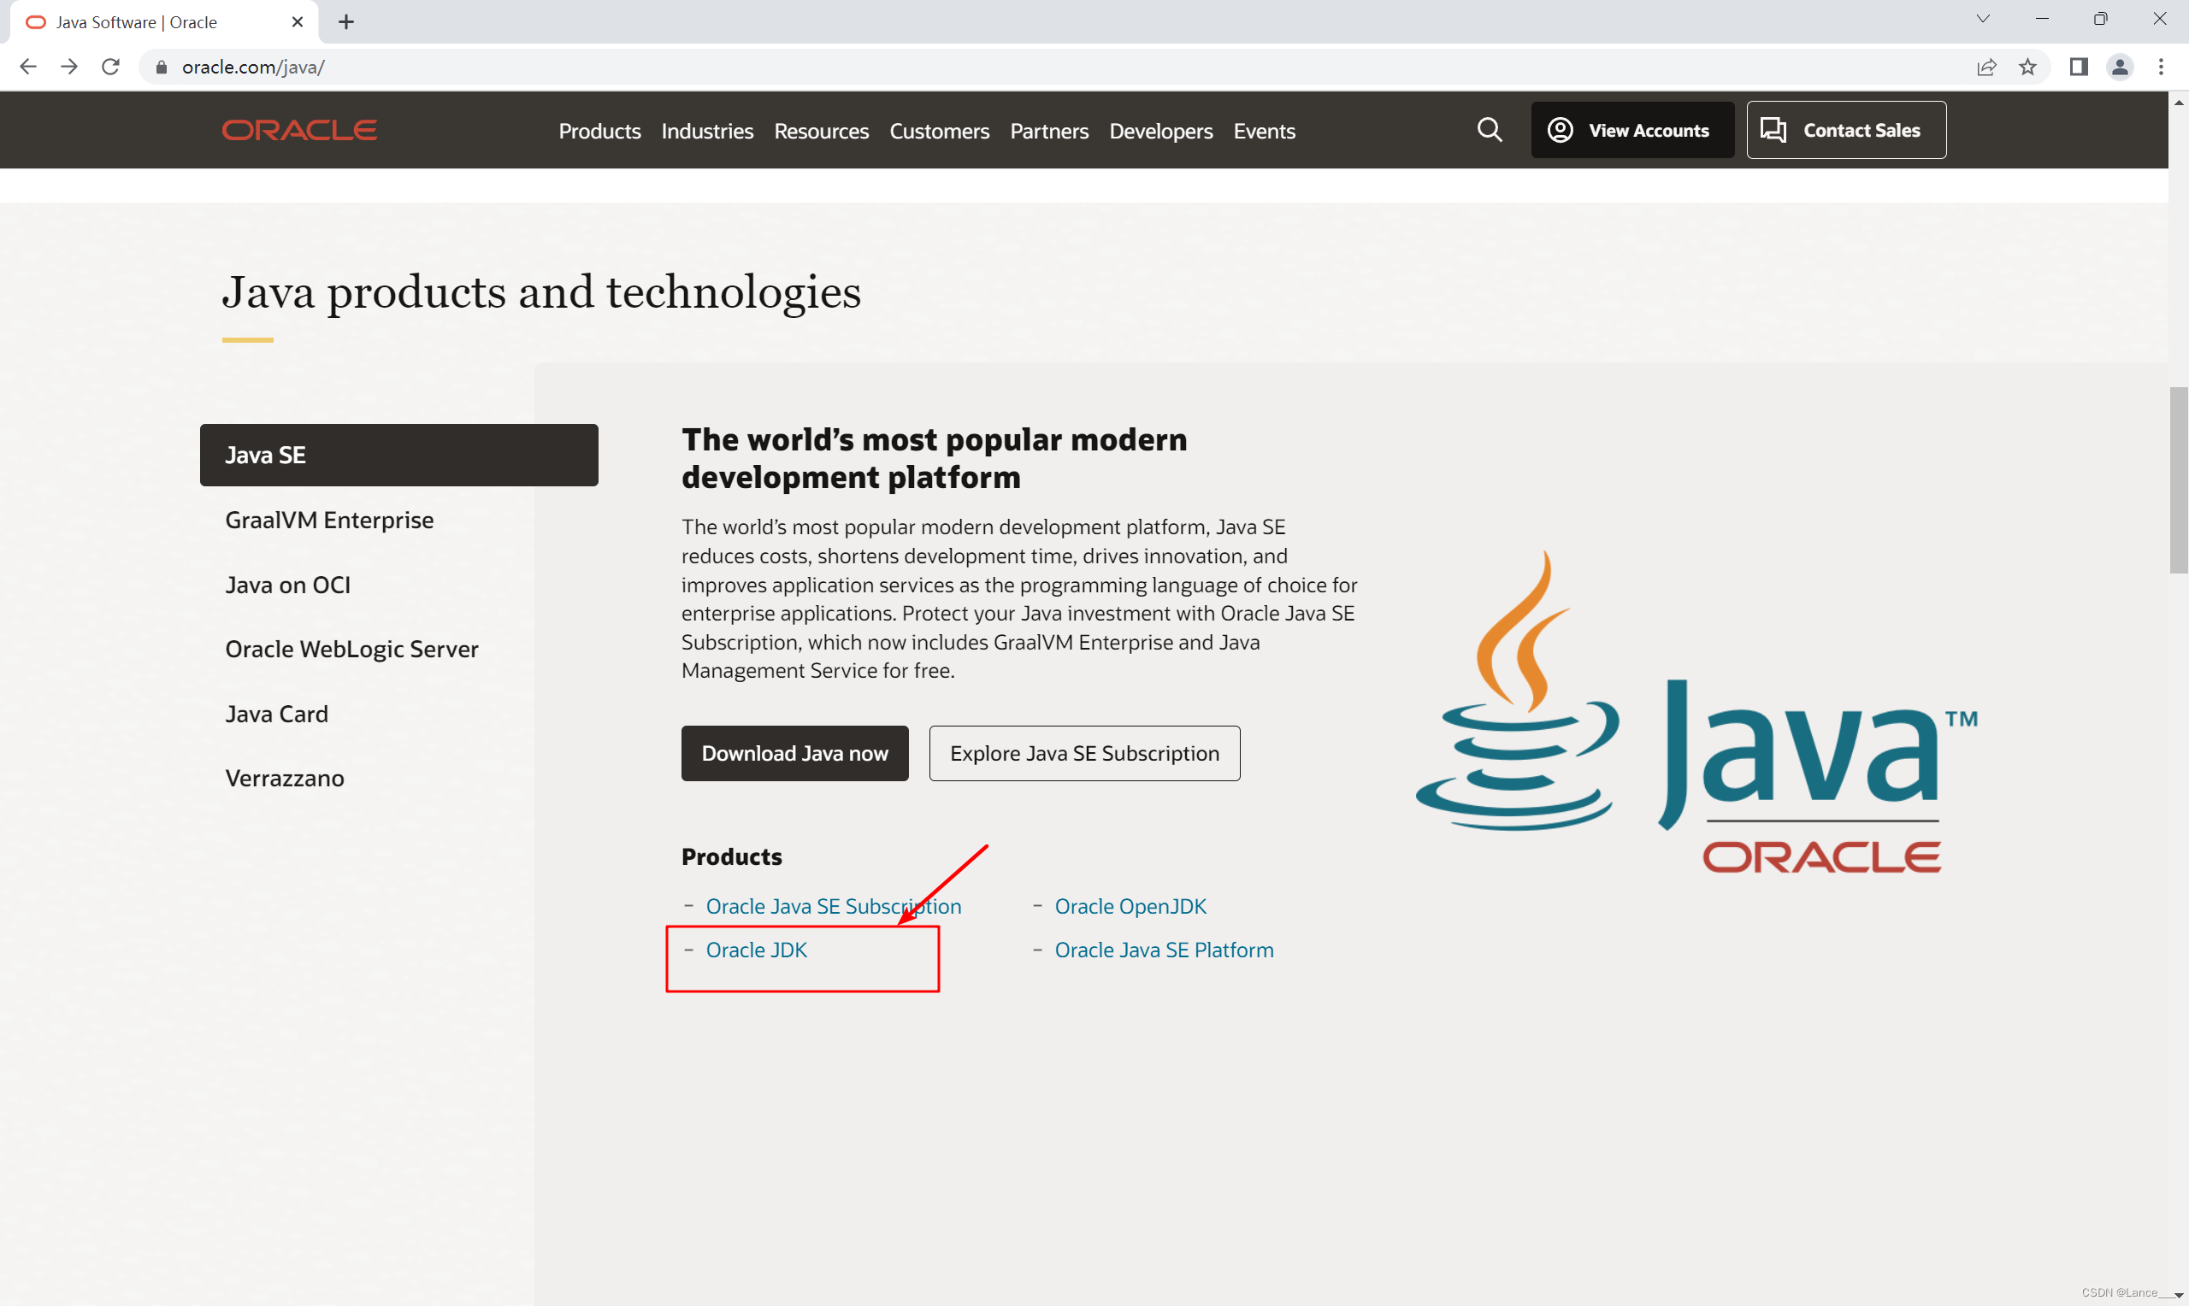The height and width of the screenshot is (1306, 2189).
Task: Click the page vertical scrollbar thumb
Action: (x=2179, y=479)
